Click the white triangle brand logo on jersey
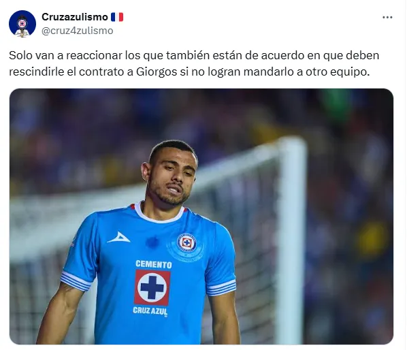The width and height of the screenshot is (407, 350). 118,238
